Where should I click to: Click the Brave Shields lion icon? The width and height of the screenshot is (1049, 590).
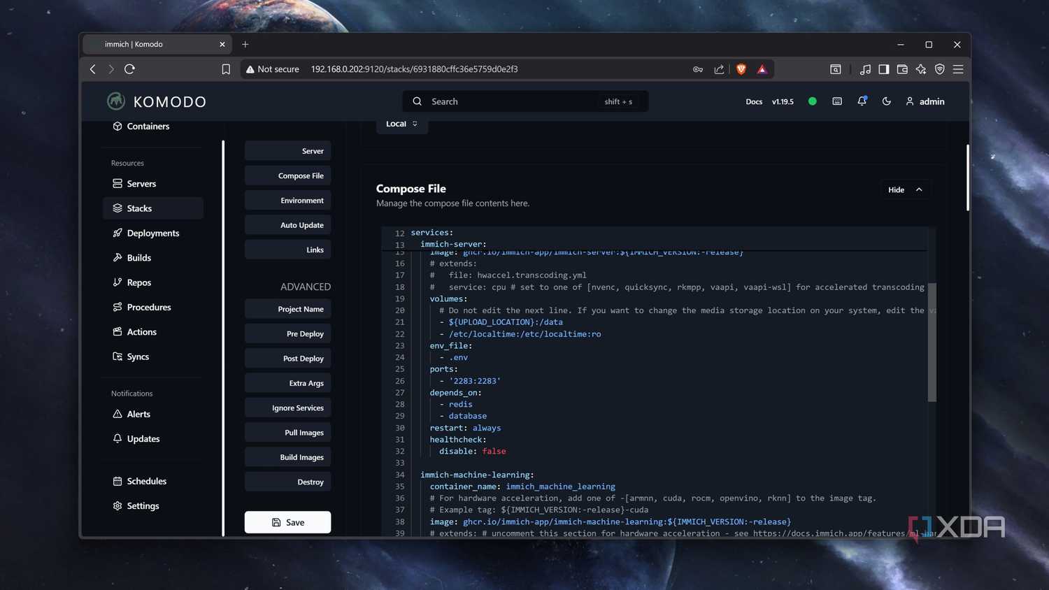(741, 69)
